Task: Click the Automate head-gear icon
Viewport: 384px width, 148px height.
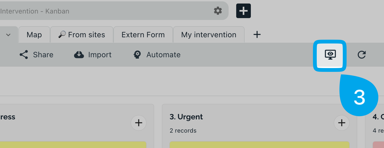Action: [137, 55]
